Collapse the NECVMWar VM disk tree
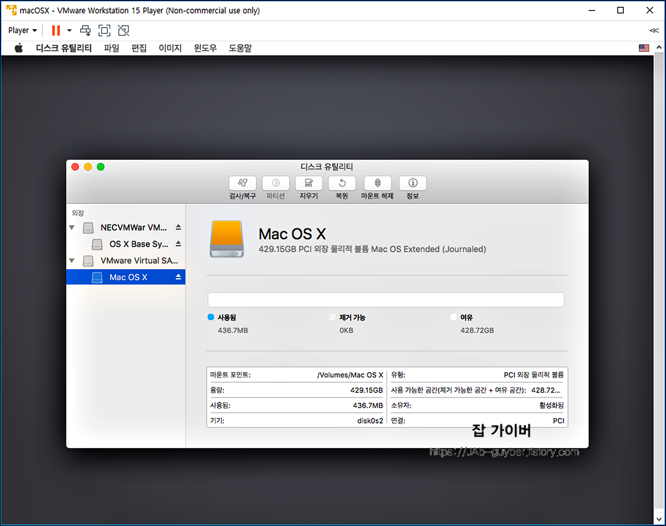The image size is (666, 526). [72, 227]
